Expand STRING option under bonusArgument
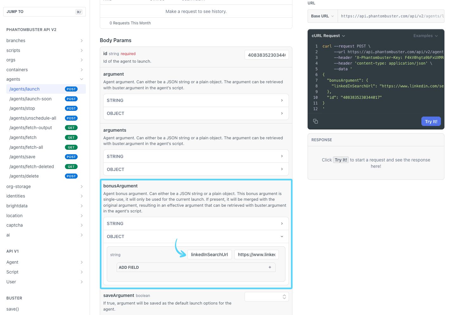This screenshot has width=453, height=315. coord(196,224)
